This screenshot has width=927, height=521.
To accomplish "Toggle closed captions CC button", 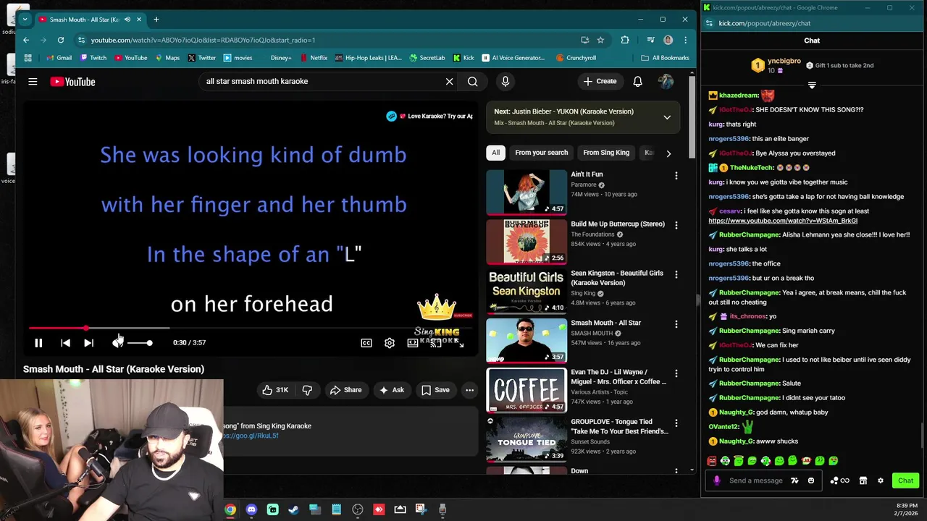I will tap(366, 343).
